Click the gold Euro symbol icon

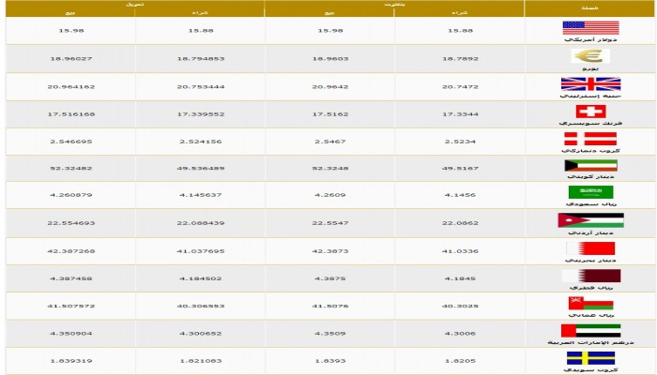tap(590, 55)
